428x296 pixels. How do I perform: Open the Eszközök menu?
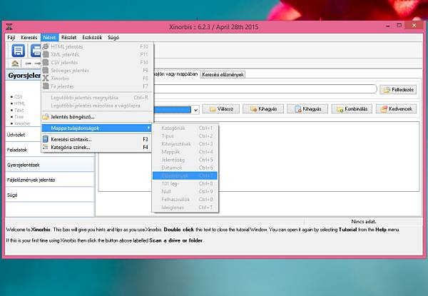pyautogui.click(x=92, y=37)
